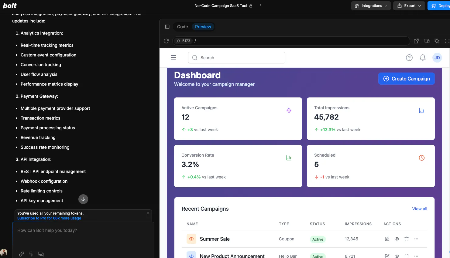The width and height of the screenshot is (450, 258).
Task: Toggle the sidebar panel icon beside Code
Action: [x=167, y=27]
